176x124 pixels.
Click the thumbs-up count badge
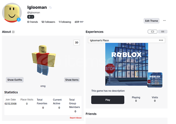31,17
